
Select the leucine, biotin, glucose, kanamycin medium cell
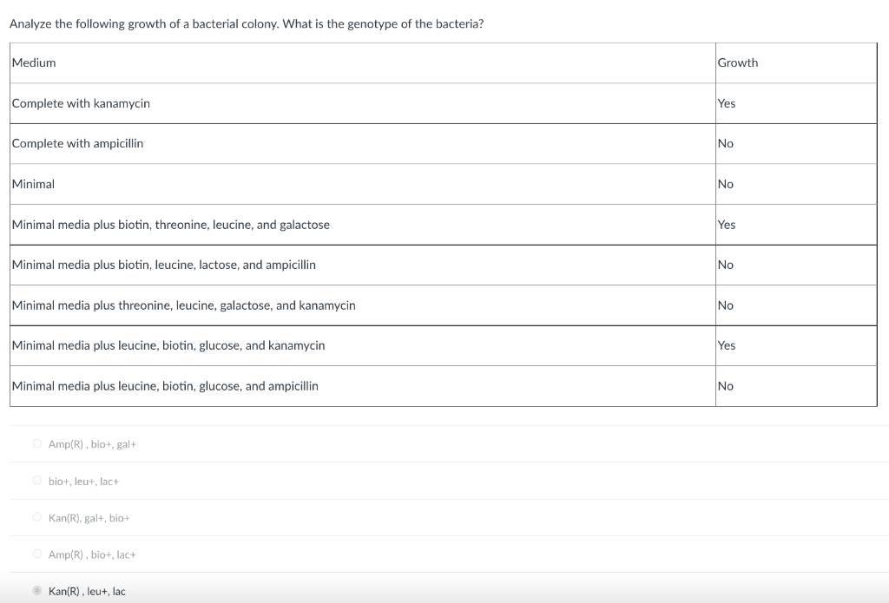[168, 345]
